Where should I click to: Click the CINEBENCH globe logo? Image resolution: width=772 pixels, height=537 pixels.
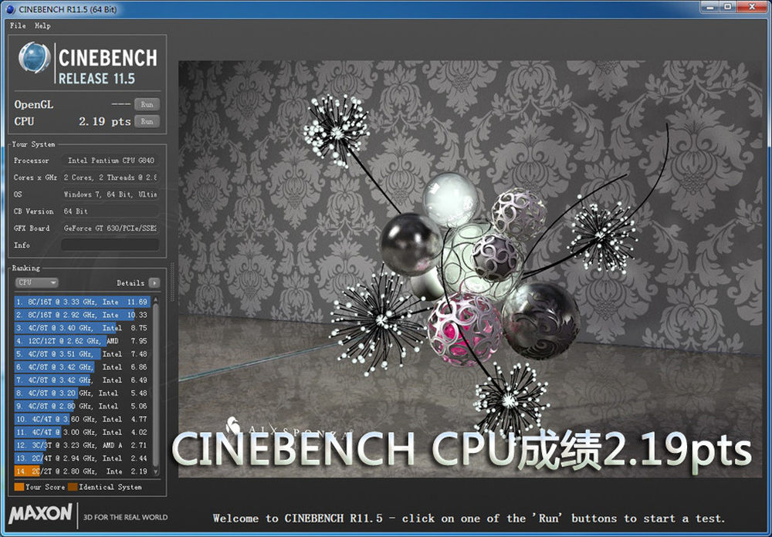pos(35,58)
